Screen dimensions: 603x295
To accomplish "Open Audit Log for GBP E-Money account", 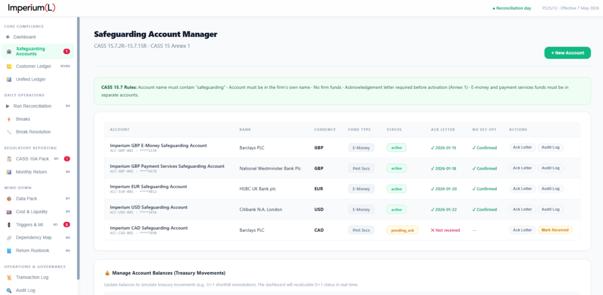I will pyautogui.click(x=551, y=147).
